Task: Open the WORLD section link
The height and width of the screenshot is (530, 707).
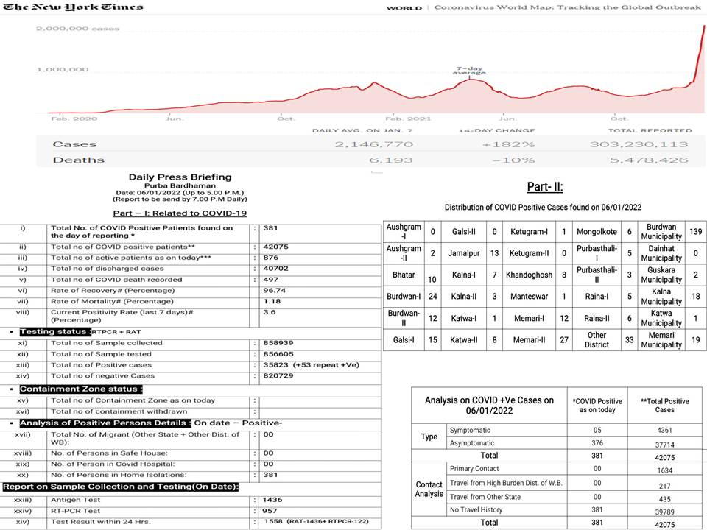Action: point(404,8)
